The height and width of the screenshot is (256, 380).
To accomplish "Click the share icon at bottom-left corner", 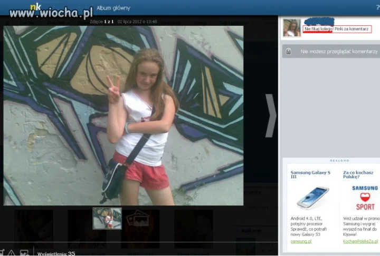I will pyautogui.click(x=2, y=253).
